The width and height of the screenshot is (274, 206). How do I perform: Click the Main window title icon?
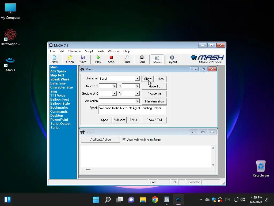pos(82,69)
